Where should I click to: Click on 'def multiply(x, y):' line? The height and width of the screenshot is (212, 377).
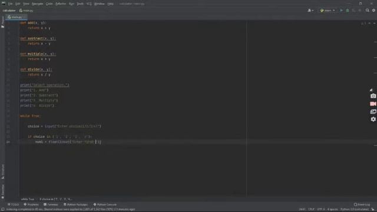(38, 54)
